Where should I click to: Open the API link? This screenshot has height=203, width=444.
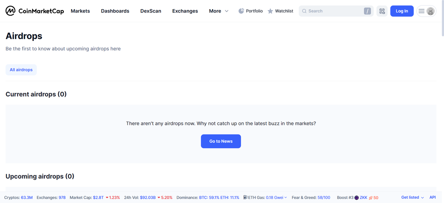coord(432,197)
